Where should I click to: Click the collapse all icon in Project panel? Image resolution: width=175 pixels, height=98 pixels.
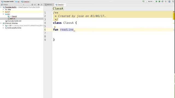(x=35, y=5)
